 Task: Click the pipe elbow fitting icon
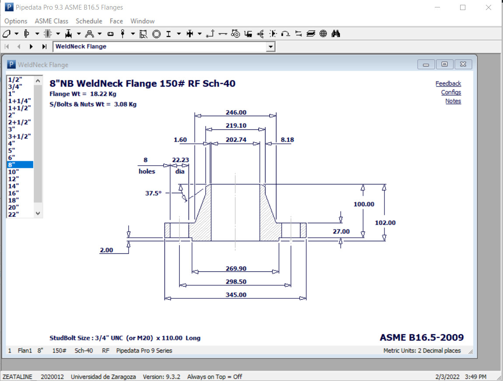[x=7, y=34]
